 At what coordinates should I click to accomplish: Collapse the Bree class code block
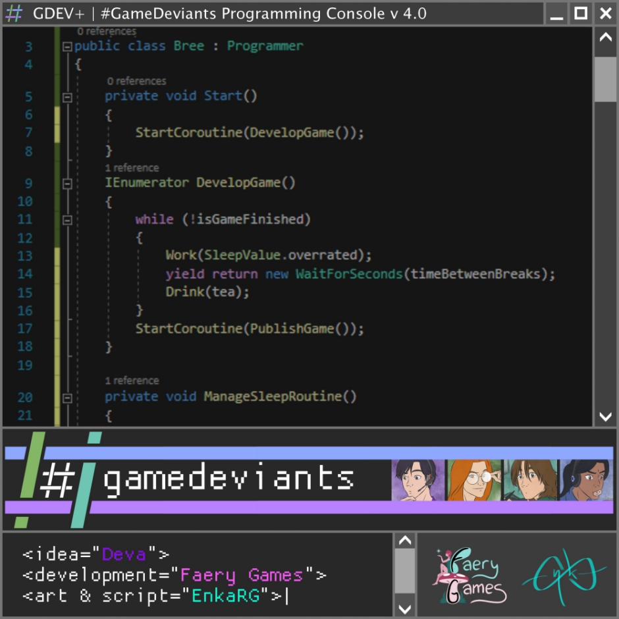(x=67, y=47)
